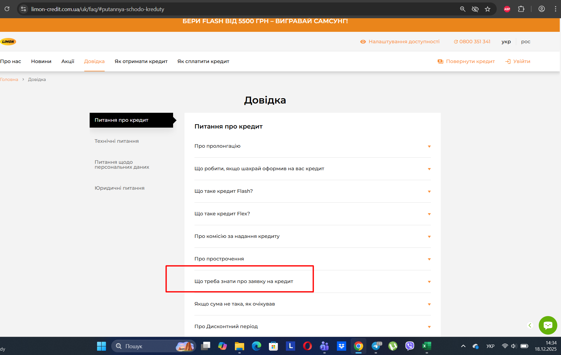Expand the 'Про прострочення' question
Screen dimensions: 561x355
click(x=312, y=259)
